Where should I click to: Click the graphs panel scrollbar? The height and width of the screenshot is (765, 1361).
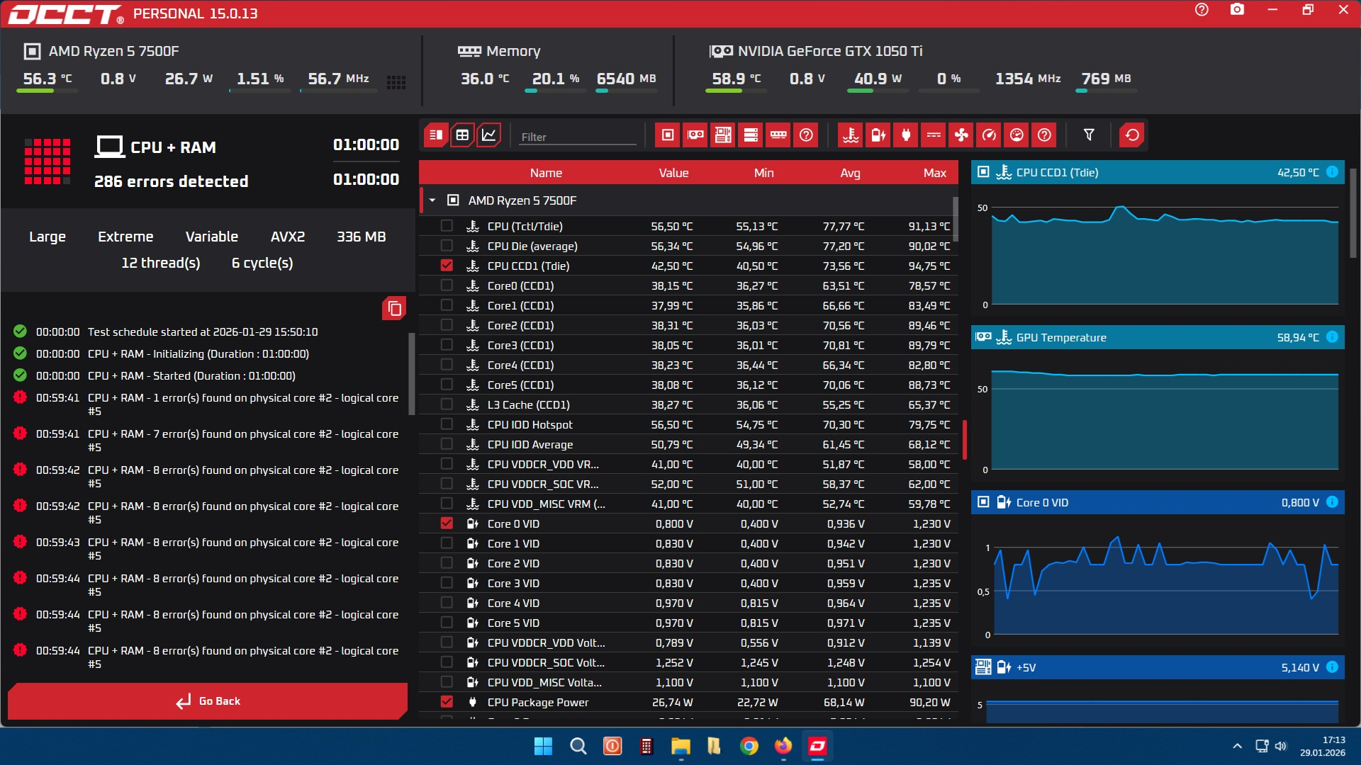[x=1353, y=212]
